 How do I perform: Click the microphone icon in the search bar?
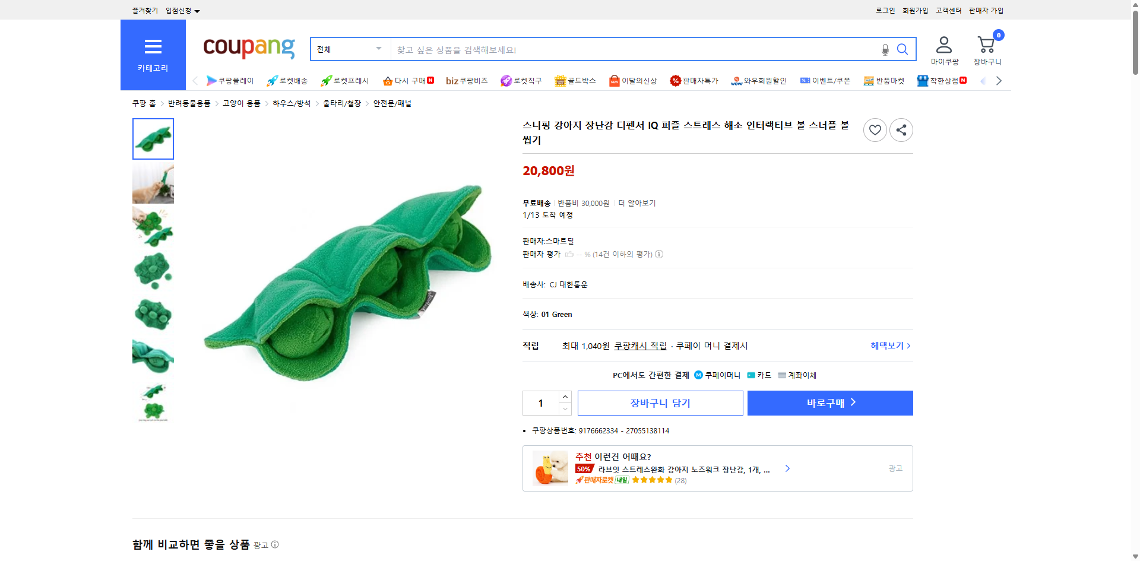pos(885,50)
